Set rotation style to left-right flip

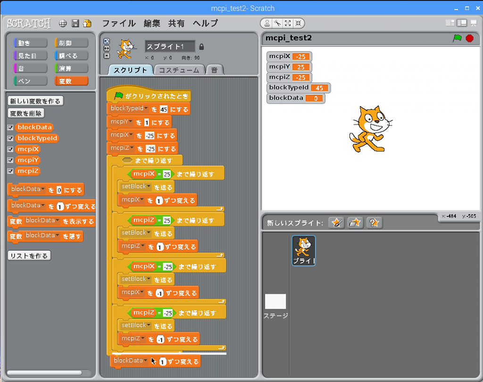[x=107, y=49]
